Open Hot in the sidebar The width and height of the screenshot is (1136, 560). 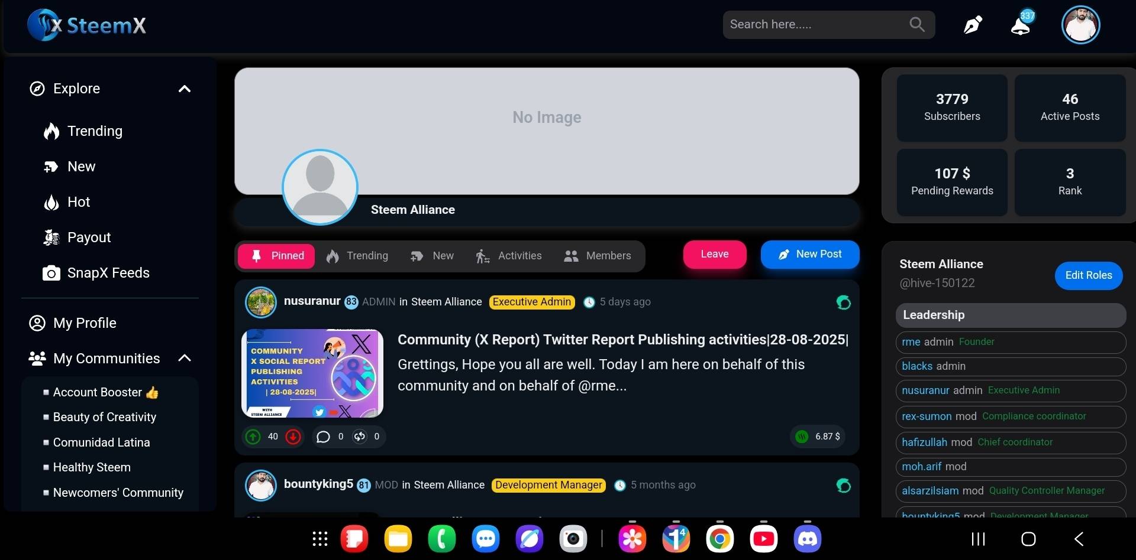[x=67, y=202]
